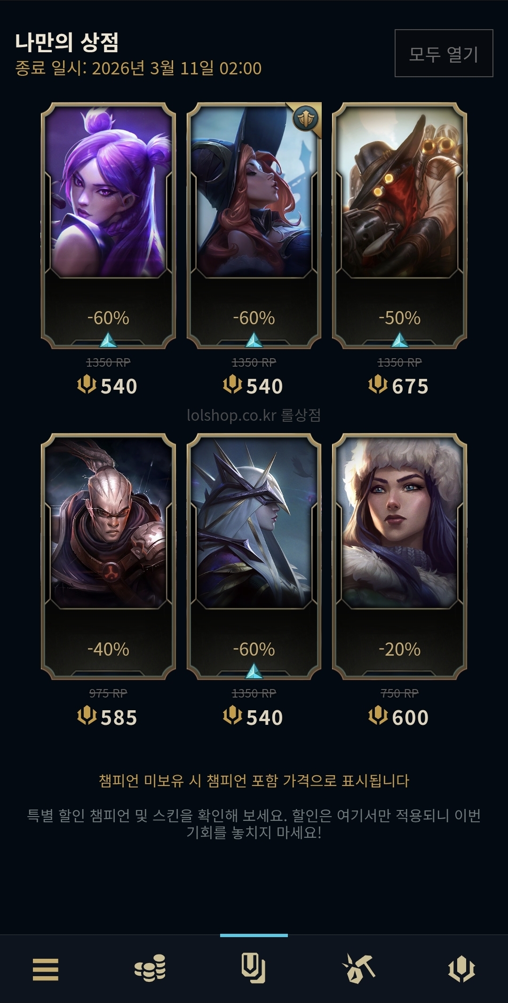Click the gem icon under white-hooded card
The width and height of the screenshot is (508, 1003).
(254, 671)
